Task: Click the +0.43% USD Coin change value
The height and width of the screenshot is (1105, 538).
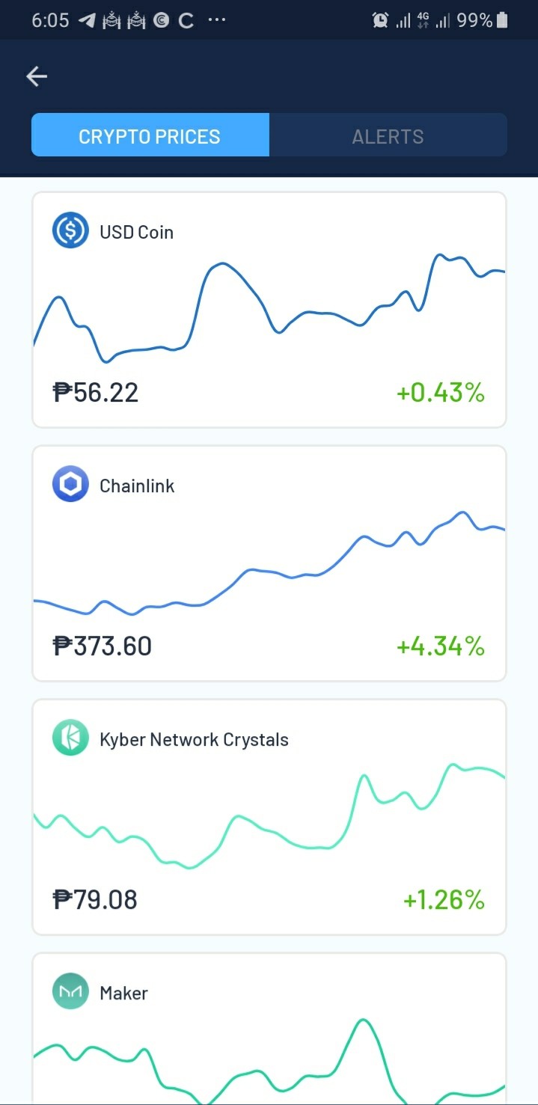Action: (441, 392)
